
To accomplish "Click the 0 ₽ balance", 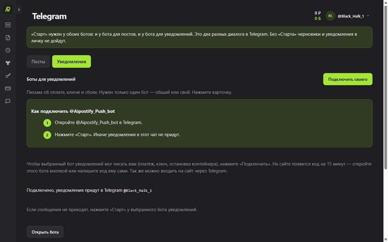I will (x=318, y=13).
